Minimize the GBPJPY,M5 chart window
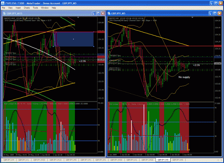The image size is (224, 163). [210, 13]
